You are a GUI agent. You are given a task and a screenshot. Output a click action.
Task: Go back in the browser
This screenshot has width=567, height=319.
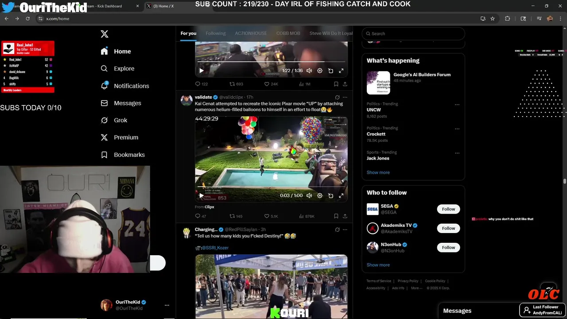tap(6, 19)
